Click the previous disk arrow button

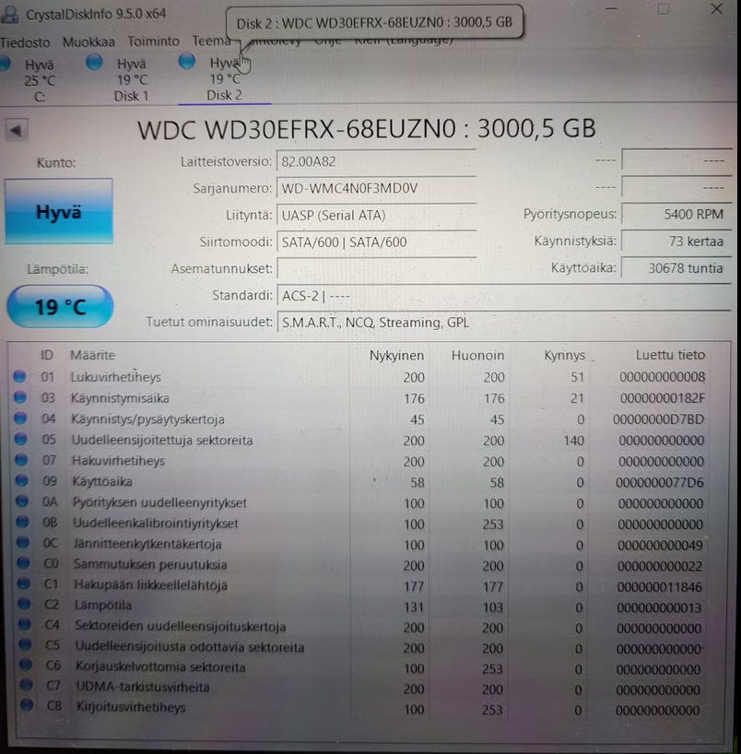click(x=17, y=130)
